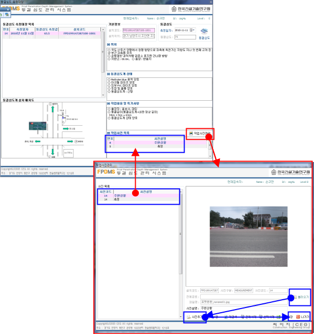Click the 사진코드 field showing 14
Screen dimensions: 314x334
(x=279, y=290)
